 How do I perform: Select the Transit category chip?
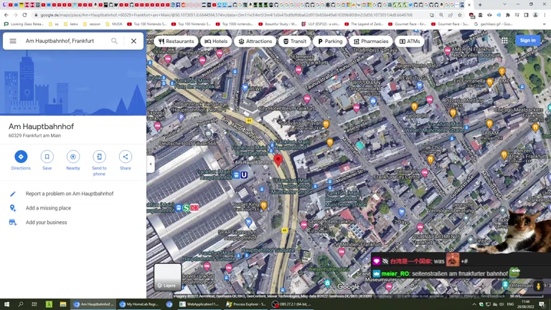coord(294,42)
